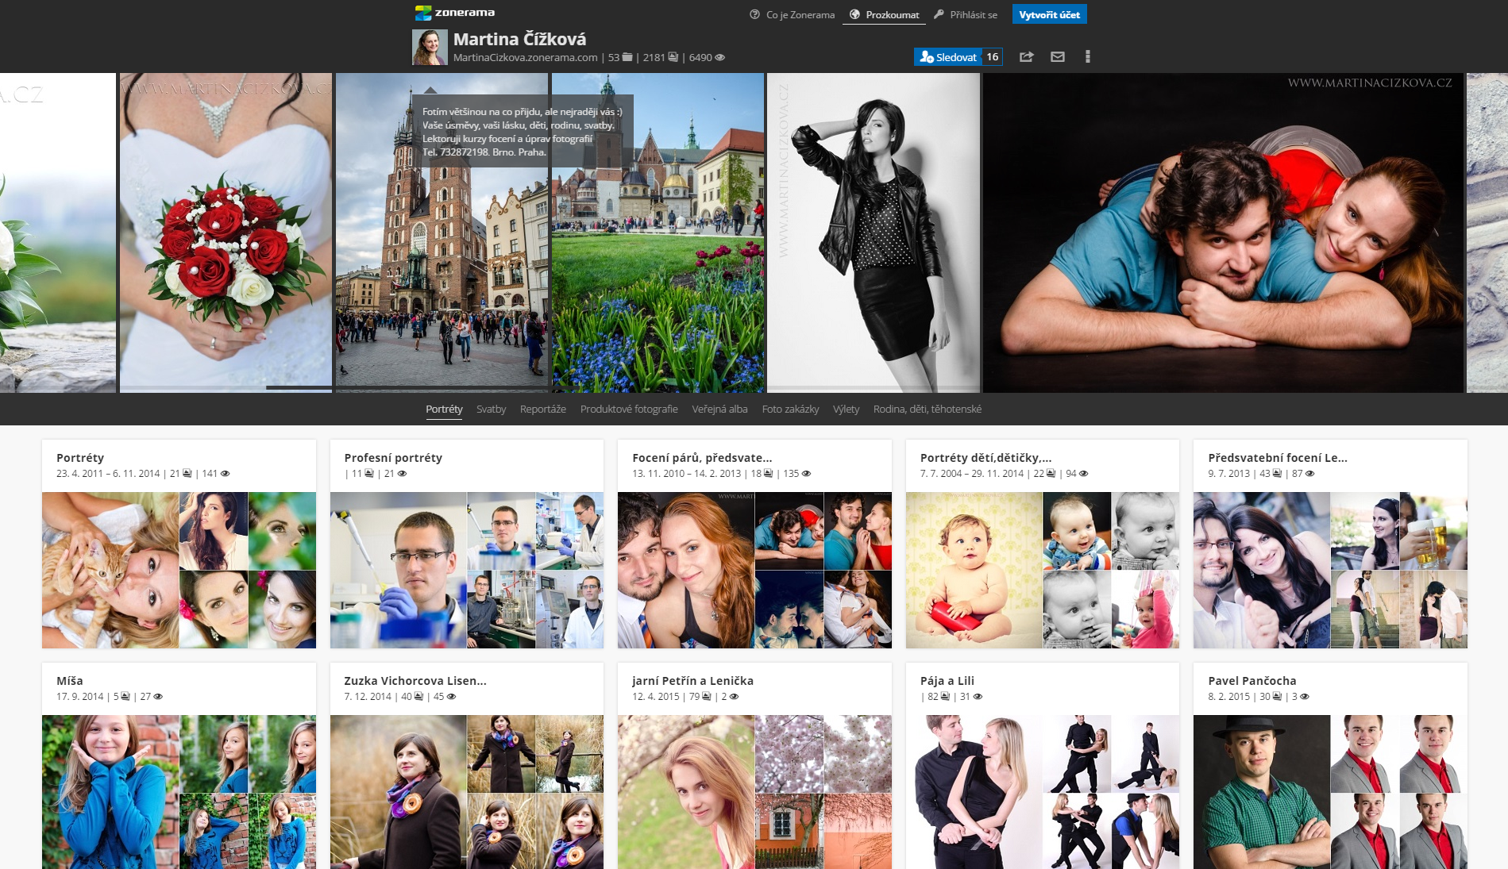Click the Zonerama logo
The image size is (1508, 869).
[454, 13]
